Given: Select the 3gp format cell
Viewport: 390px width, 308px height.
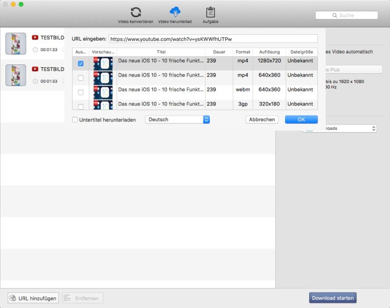Looking at the screenshot, I should pyautogui.click(x=243, y=104).
